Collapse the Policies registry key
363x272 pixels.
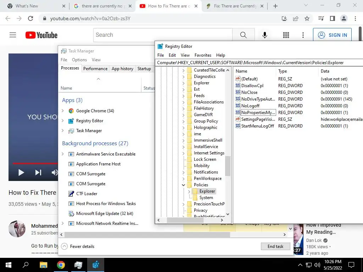(x=183, y=185)
